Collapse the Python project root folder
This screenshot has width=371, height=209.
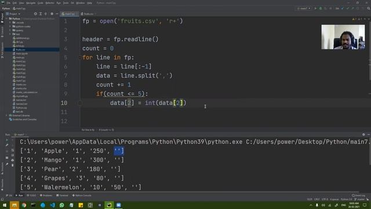pos(7,19)
